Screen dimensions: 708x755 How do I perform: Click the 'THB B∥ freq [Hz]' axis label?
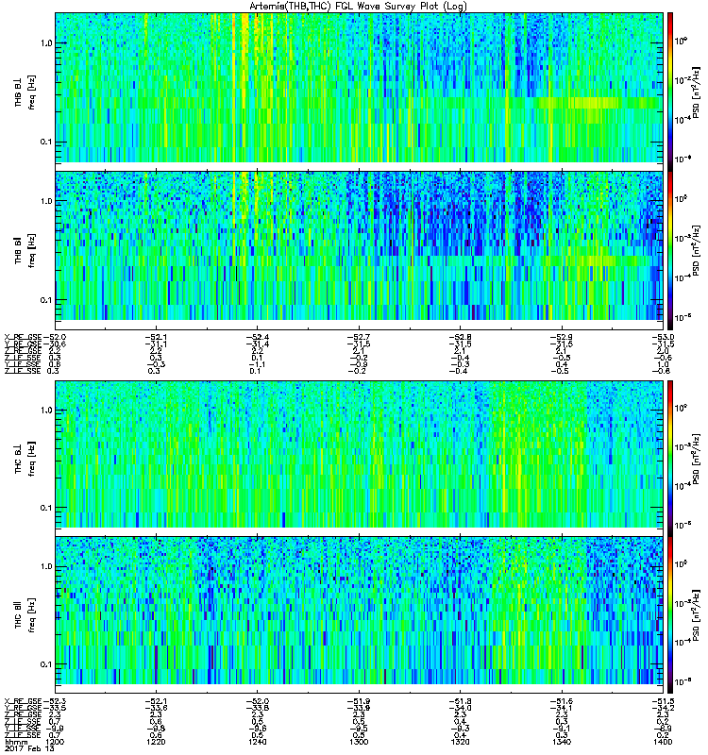[x=25, y=250]
